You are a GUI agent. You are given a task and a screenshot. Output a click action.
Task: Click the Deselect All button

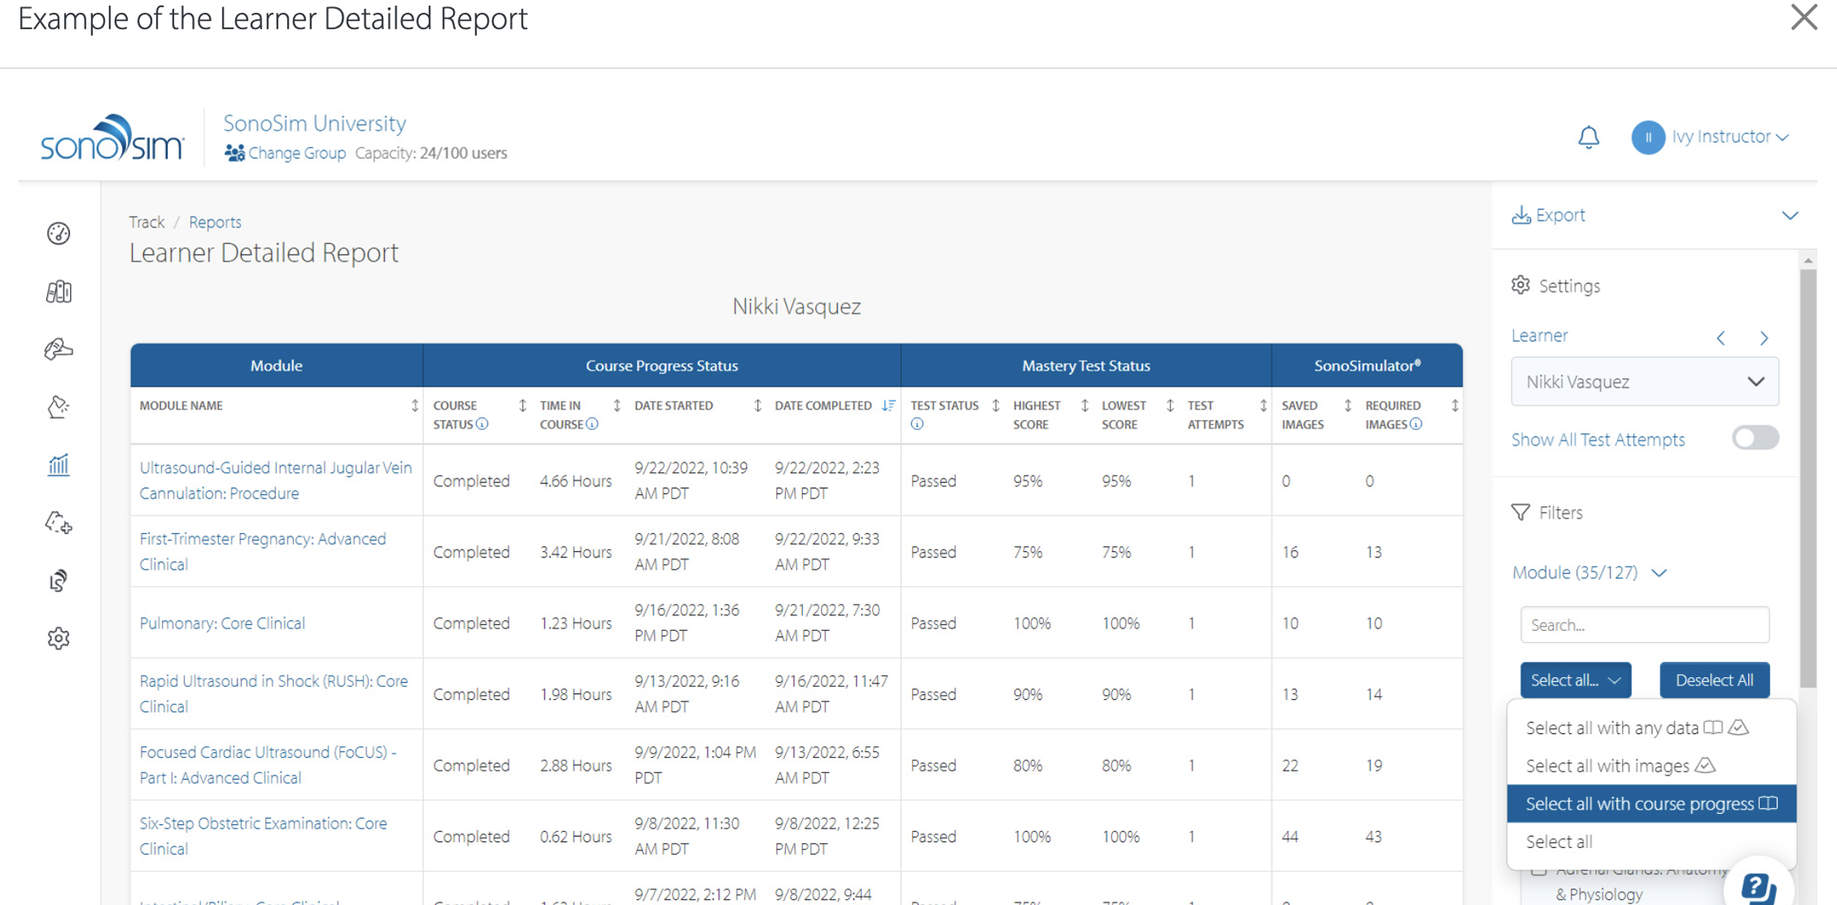tap(1713, 680)
